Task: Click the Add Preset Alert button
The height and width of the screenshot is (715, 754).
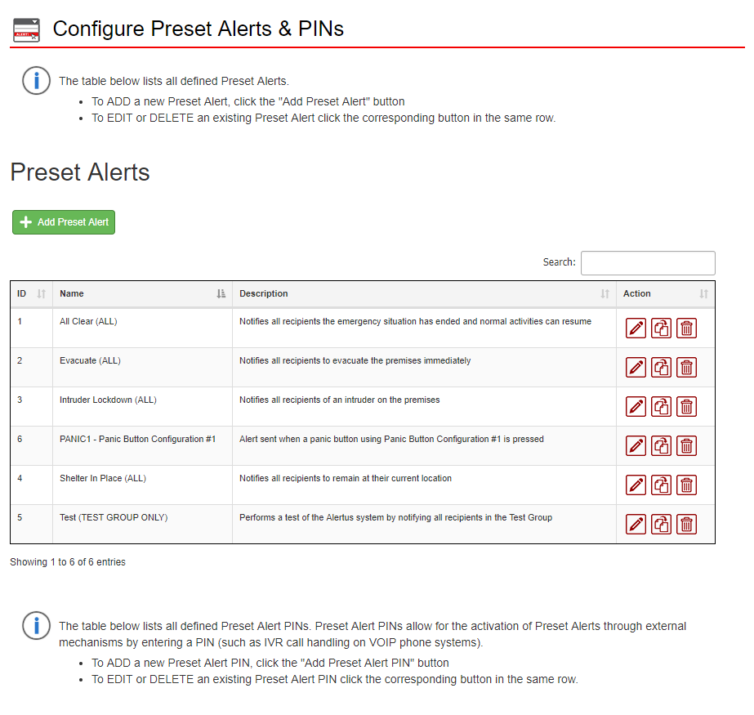Action: pos(64,222)
